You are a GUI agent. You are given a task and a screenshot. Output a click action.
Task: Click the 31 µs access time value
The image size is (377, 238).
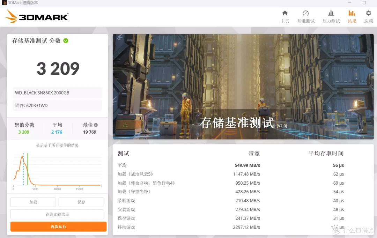tap(339, 218)
